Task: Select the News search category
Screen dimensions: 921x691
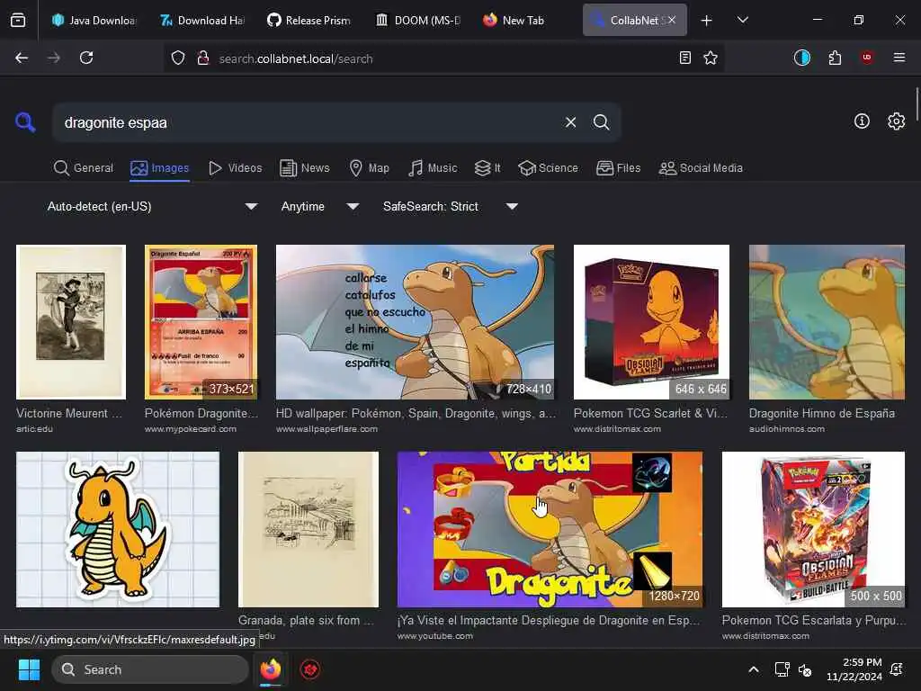Action: click(305, 168)
